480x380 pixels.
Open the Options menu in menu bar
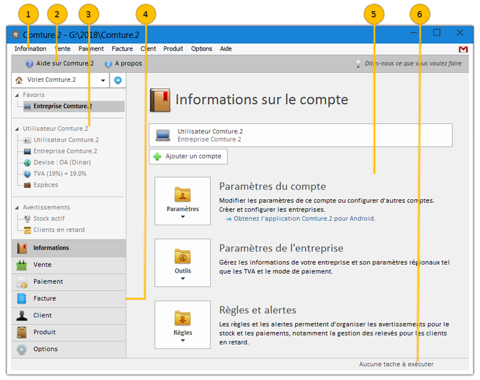point(201,49)
